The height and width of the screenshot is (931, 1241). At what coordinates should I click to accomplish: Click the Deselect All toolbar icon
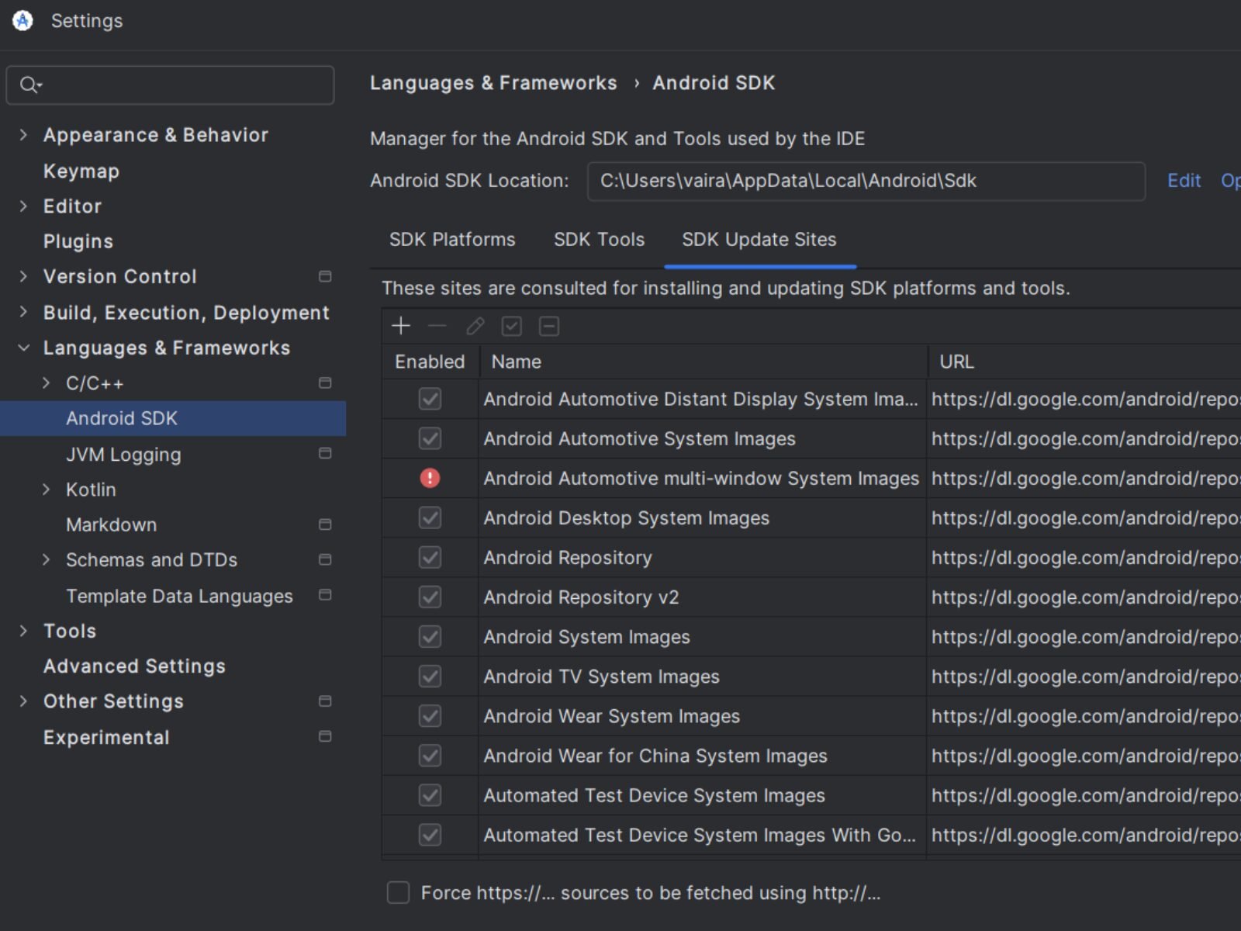(x=549, y=326)
